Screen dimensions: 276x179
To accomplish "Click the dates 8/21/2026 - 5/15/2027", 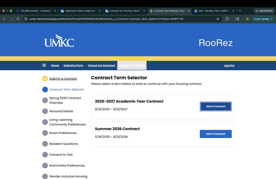I will click(x=111, y=109).
